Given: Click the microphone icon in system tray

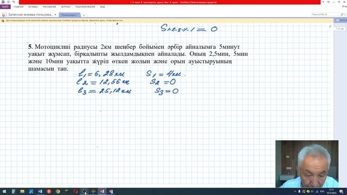Looking at the screenshot, I should [299, 191].
